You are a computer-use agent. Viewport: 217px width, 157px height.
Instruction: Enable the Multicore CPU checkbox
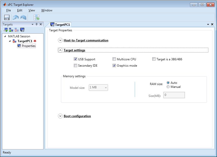click(x=114, y=59)
